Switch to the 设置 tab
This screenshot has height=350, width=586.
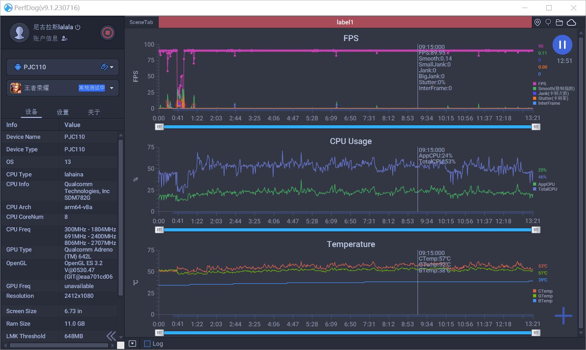pyautogui.click(x=63, y=112)
